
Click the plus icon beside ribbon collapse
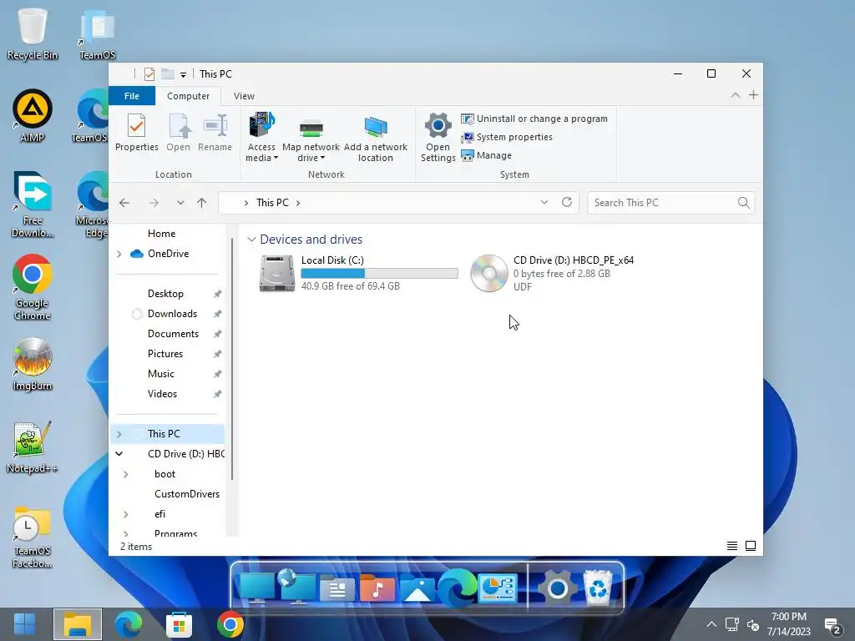click(753, 95)
